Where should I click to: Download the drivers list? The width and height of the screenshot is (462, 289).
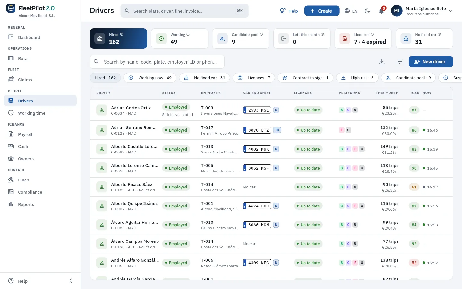(382, 62)
